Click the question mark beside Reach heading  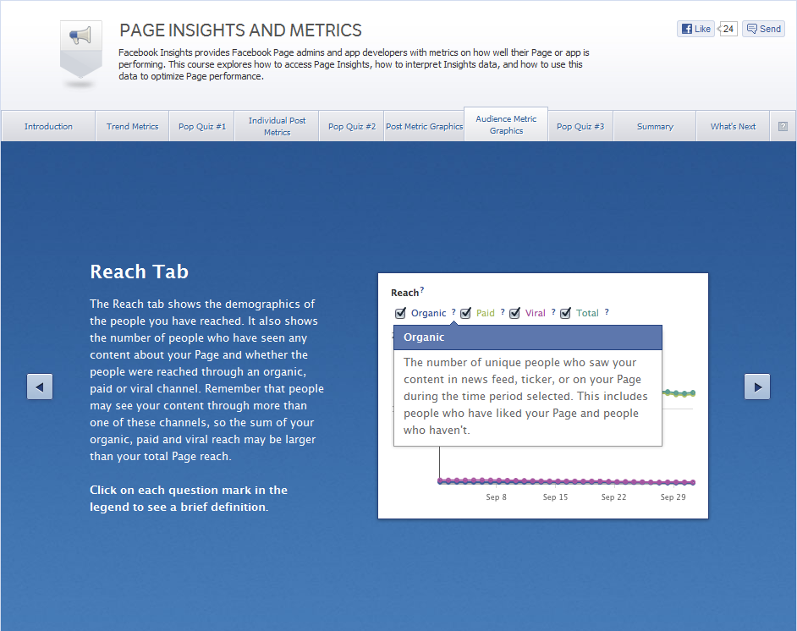point(422,290)
